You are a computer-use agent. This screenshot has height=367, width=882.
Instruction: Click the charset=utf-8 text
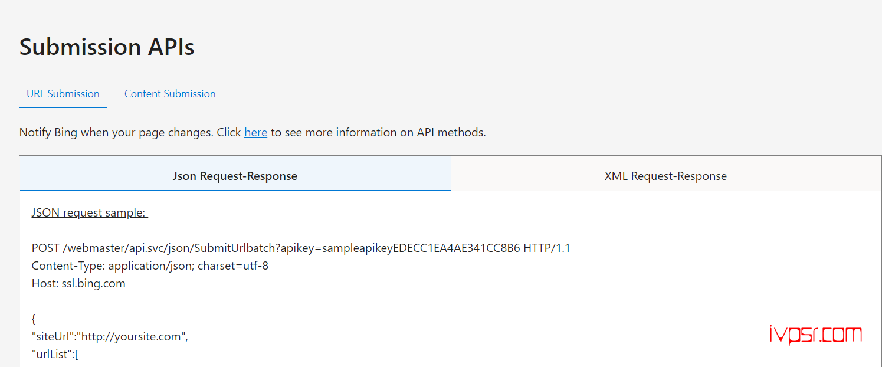(x=233, y=266)
